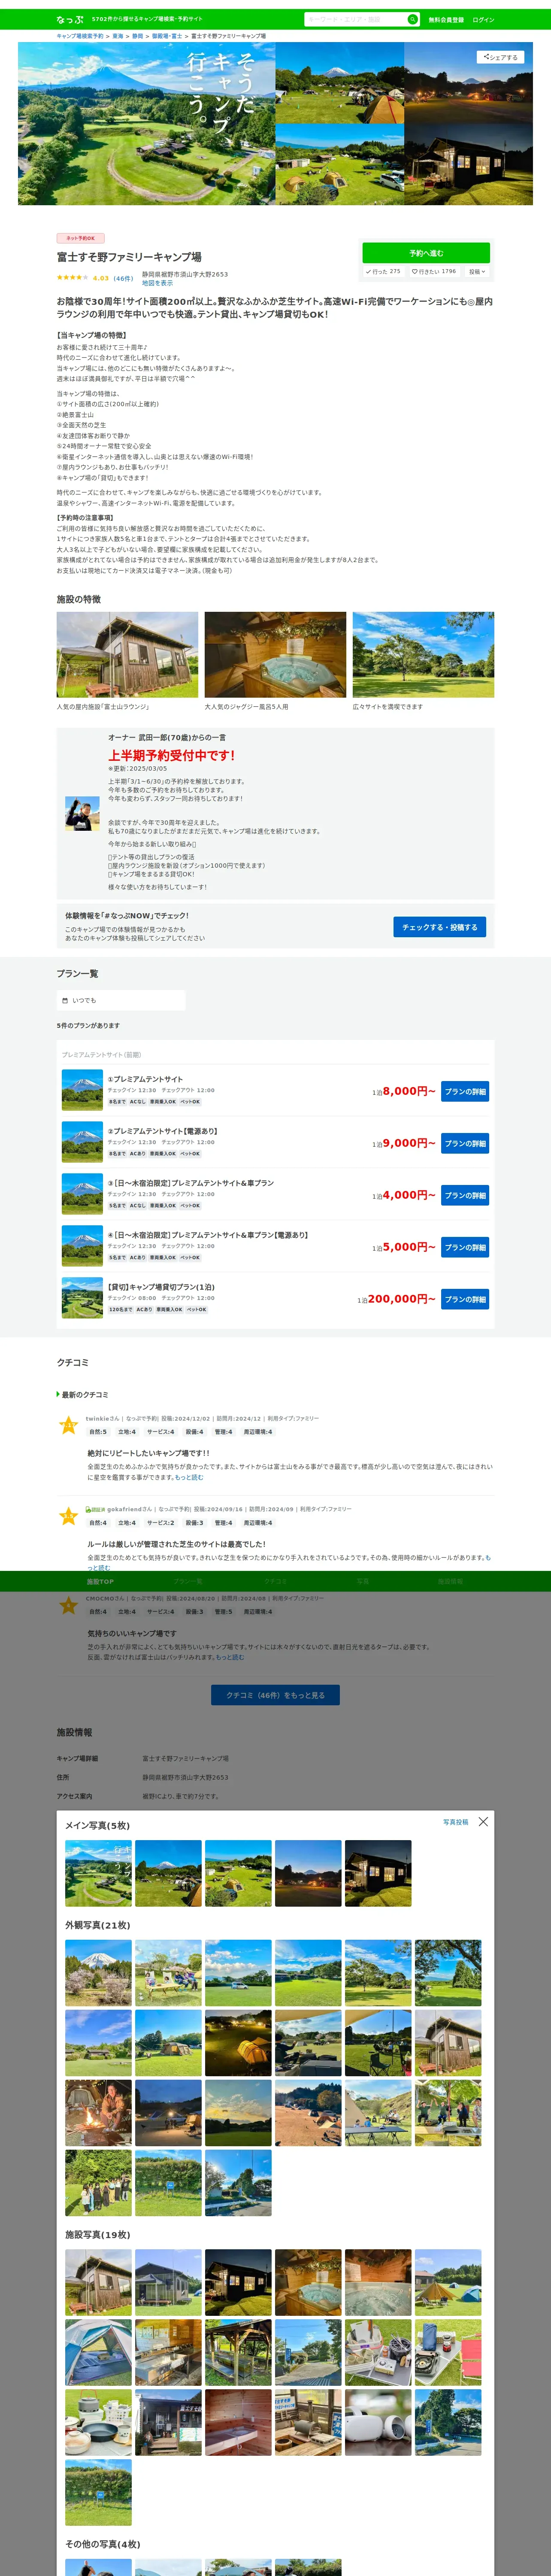Open the 広々サイト facility photo
The width and height of the screenshot is (551, 2576).
point(423,655)
